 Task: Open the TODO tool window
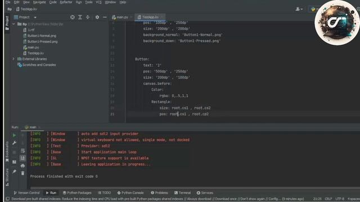(104, 193)
